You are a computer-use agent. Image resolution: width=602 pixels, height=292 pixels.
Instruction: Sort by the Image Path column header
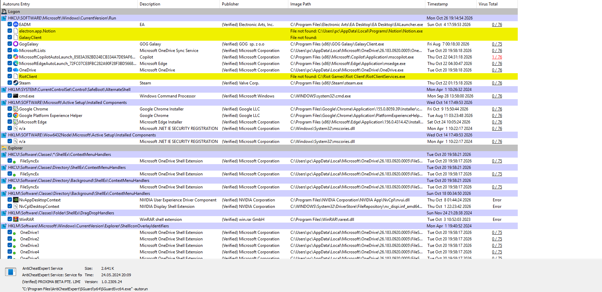356,4
